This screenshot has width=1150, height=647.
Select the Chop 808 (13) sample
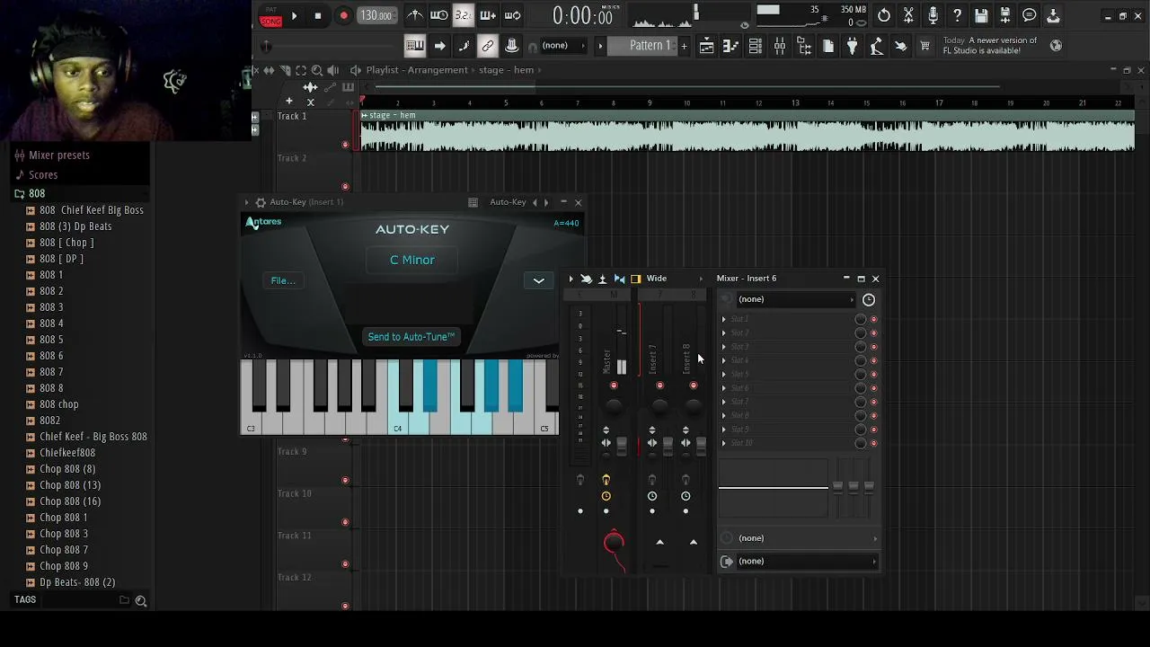coord(68,485)
